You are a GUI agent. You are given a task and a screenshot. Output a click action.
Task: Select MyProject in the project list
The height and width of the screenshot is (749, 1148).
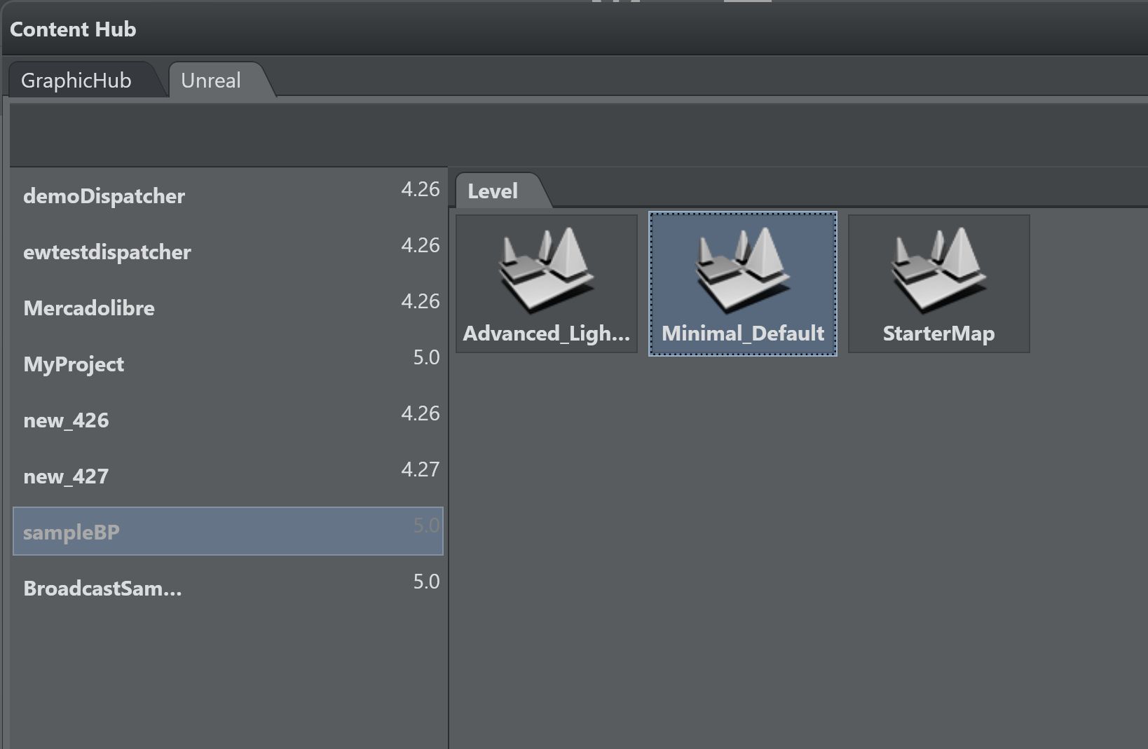tap(74, 364)
